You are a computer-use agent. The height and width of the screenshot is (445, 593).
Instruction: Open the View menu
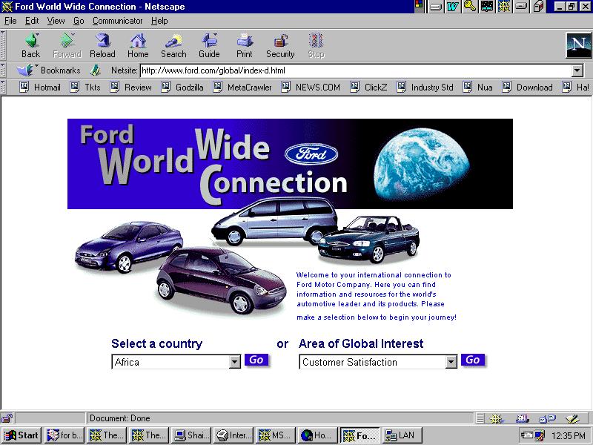coord(56,21)
